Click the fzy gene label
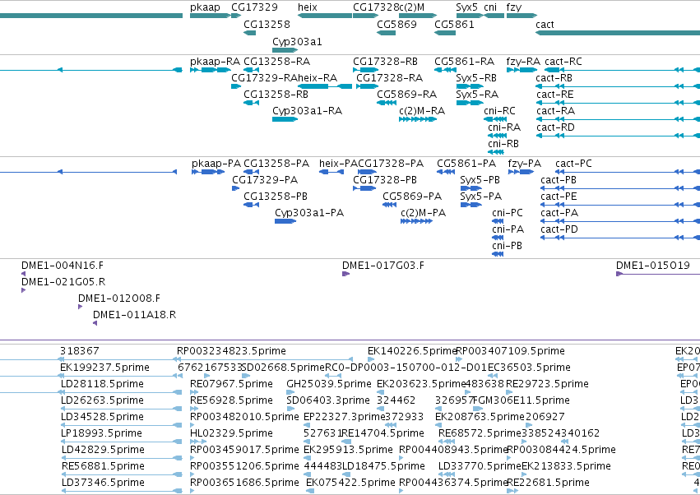The width and height of the screenshot is (700, 495). point(513,7)
